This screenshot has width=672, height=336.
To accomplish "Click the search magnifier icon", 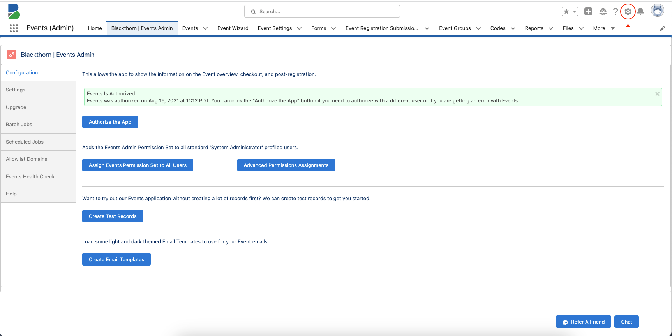I will tap(253, 12).
